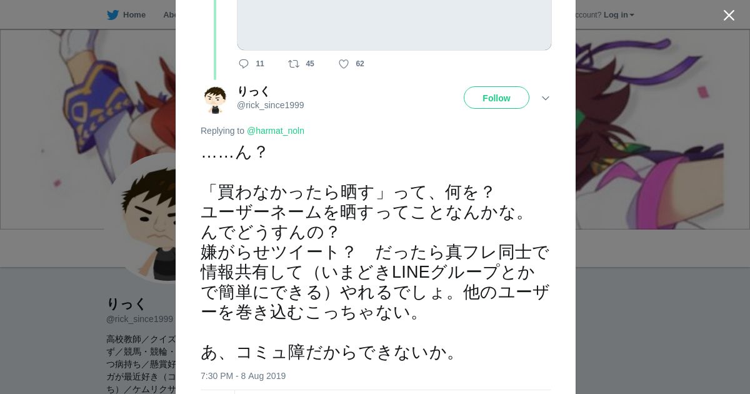Open りっく's small avatar in tweet
Screen dimensions: 750x394
pos(215,99)
